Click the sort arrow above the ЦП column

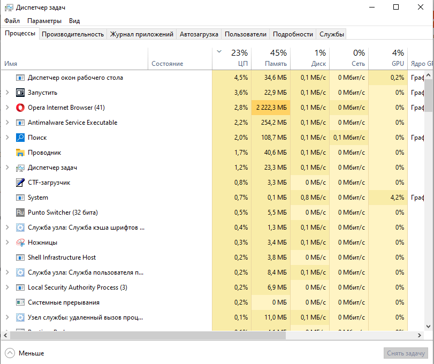[x=219, y=52]
